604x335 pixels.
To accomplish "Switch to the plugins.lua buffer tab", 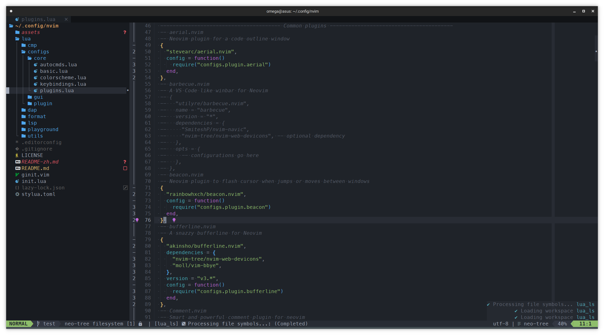I will (x=39, y=19).
